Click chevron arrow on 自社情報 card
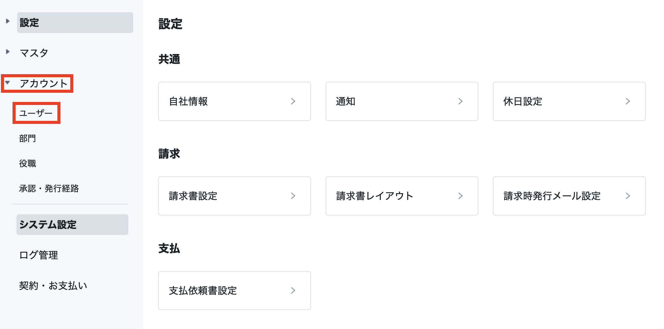This screenshot has width=664, height=329. [x=293, y=101]
